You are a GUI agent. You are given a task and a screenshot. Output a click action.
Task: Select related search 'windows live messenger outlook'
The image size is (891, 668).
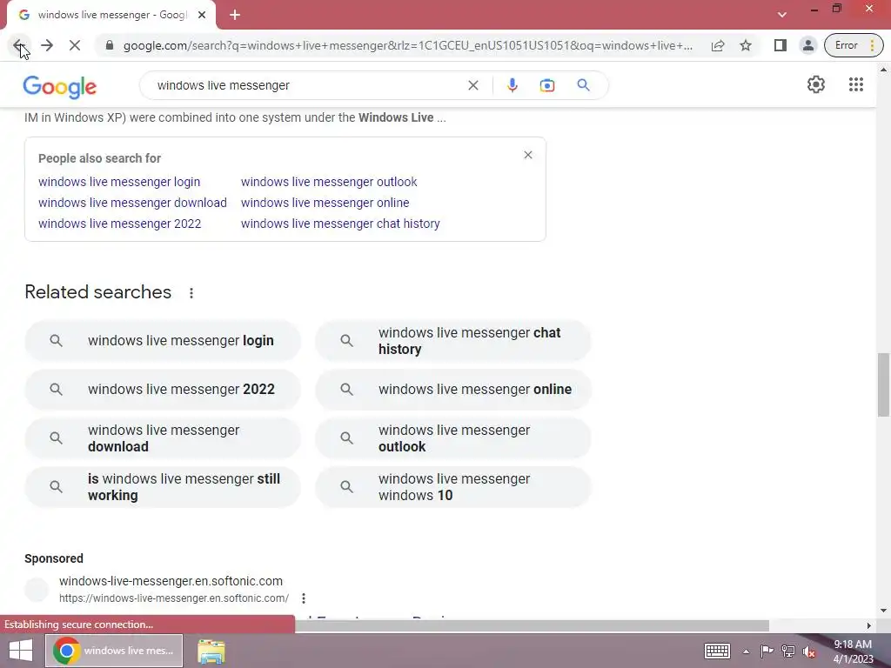(452, 438)
